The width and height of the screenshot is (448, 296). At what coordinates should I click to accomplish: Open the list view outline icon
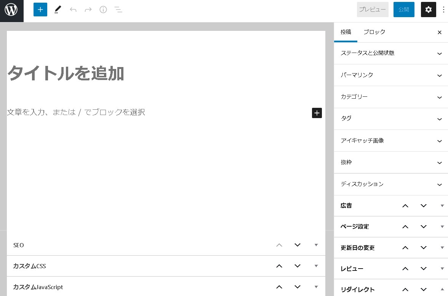click(118, 10)
